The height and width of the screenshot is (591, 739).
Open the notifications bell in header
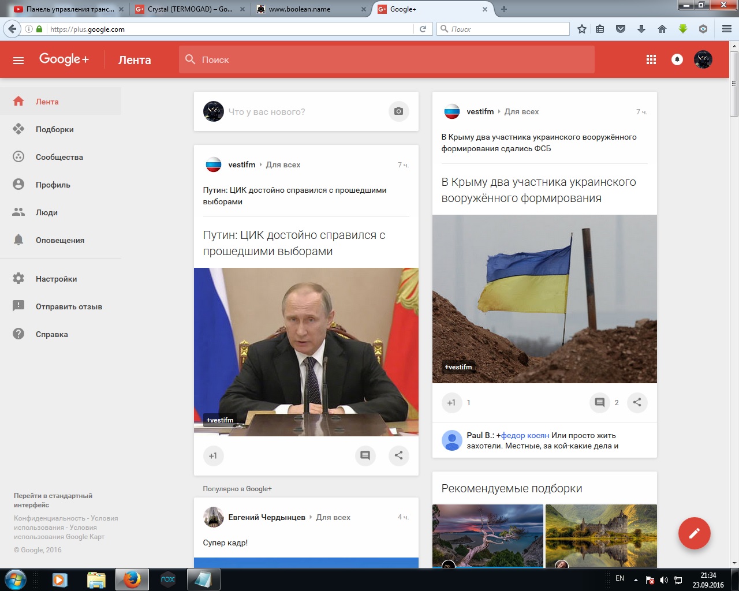coord(677,59)
